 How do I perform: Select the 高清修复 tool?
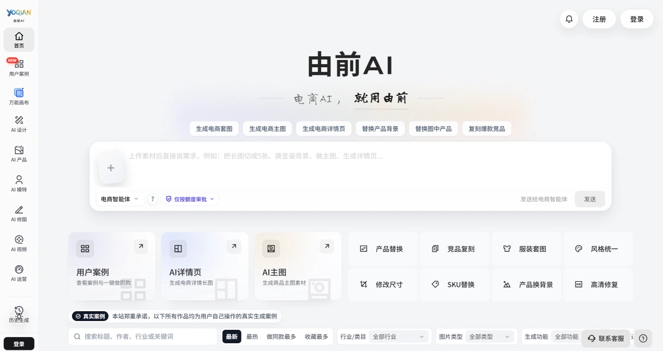click(598, 284)
